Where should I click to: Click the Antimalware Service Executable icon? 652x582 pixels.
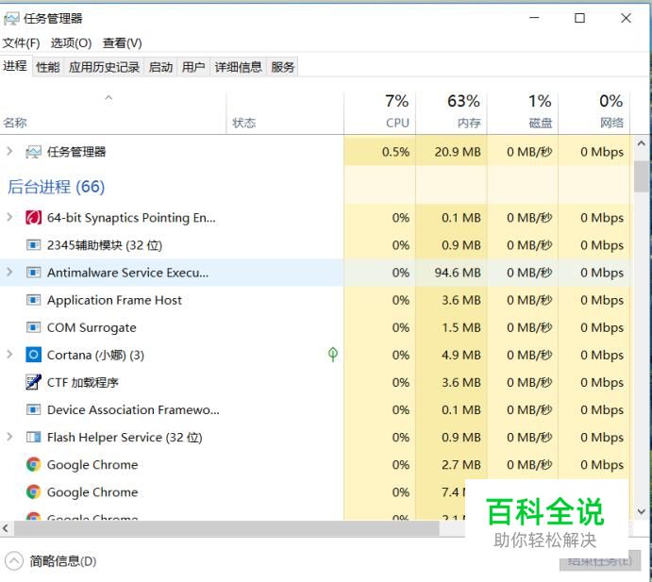point(33,273)
